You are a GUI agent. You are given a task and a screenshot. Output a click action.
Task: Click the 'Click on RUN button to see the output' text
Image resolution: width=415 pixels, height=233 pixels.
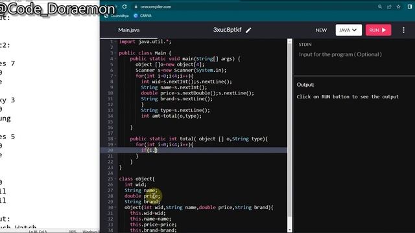(x=348, y=96)
